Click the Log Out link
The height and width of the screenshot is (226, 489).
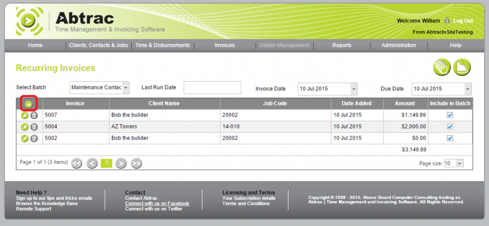tap(463, 21)
